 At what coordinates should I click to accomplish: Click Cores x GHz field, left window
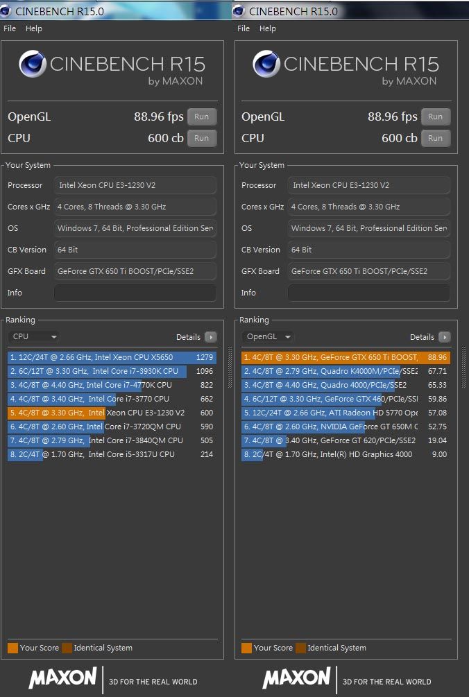(x=135, y=207)
